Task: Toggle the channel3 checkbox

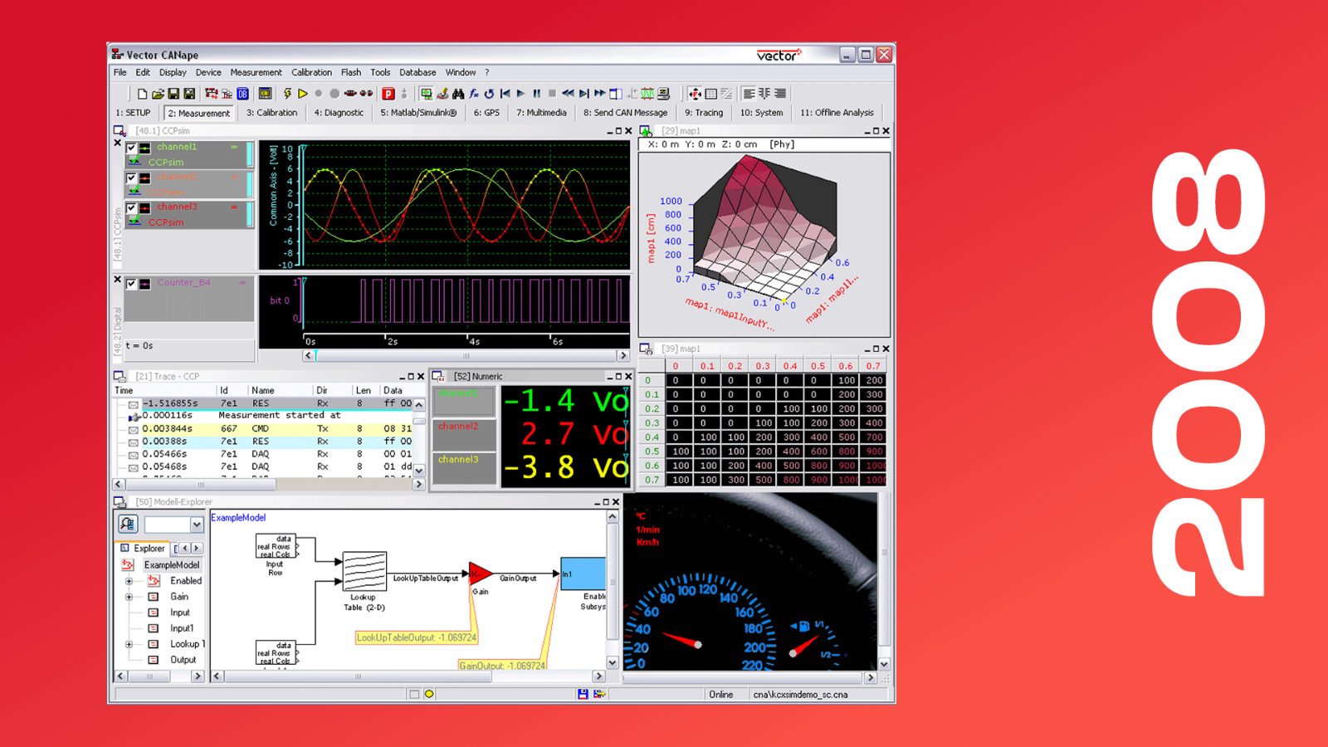Action: (131, 207)
